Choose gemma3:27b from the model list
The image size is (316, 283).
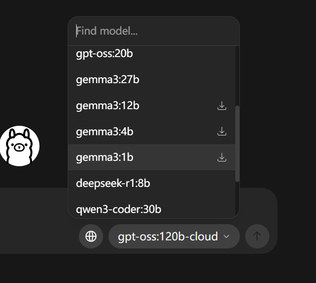pyautogui.click(x=108, y=80)
